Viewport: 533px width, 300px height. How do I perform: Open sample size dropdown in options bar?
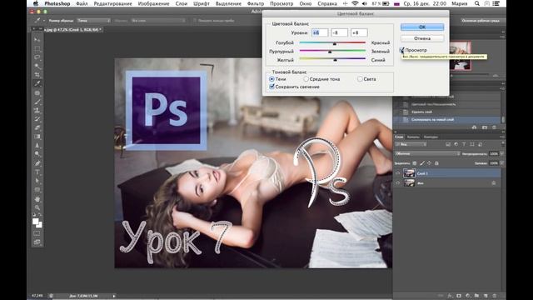[93, 20]
